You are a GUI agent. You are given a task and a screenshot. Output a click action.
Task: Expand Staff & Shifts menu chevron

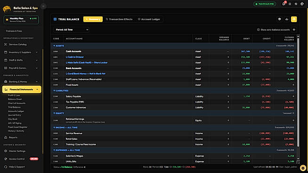pos(37,60)
